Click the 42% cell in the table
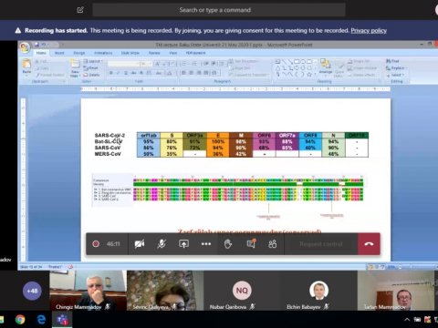The width and height of the screenshot is (438, 328). (241, 154)
